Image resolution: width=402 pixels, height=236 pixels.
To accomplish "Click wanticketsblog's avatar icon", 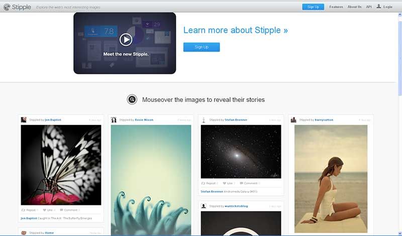I will tap(204, 206).
